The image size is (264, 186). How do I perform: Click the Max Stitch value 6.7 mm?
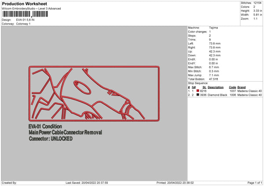(x=214, y=67)
